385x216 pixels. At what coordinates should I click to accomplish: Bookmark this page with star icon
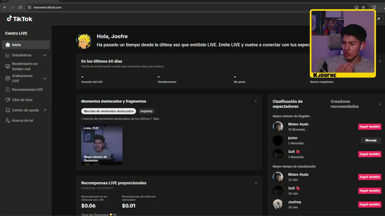pyautogui.click(x=363, y=7)
